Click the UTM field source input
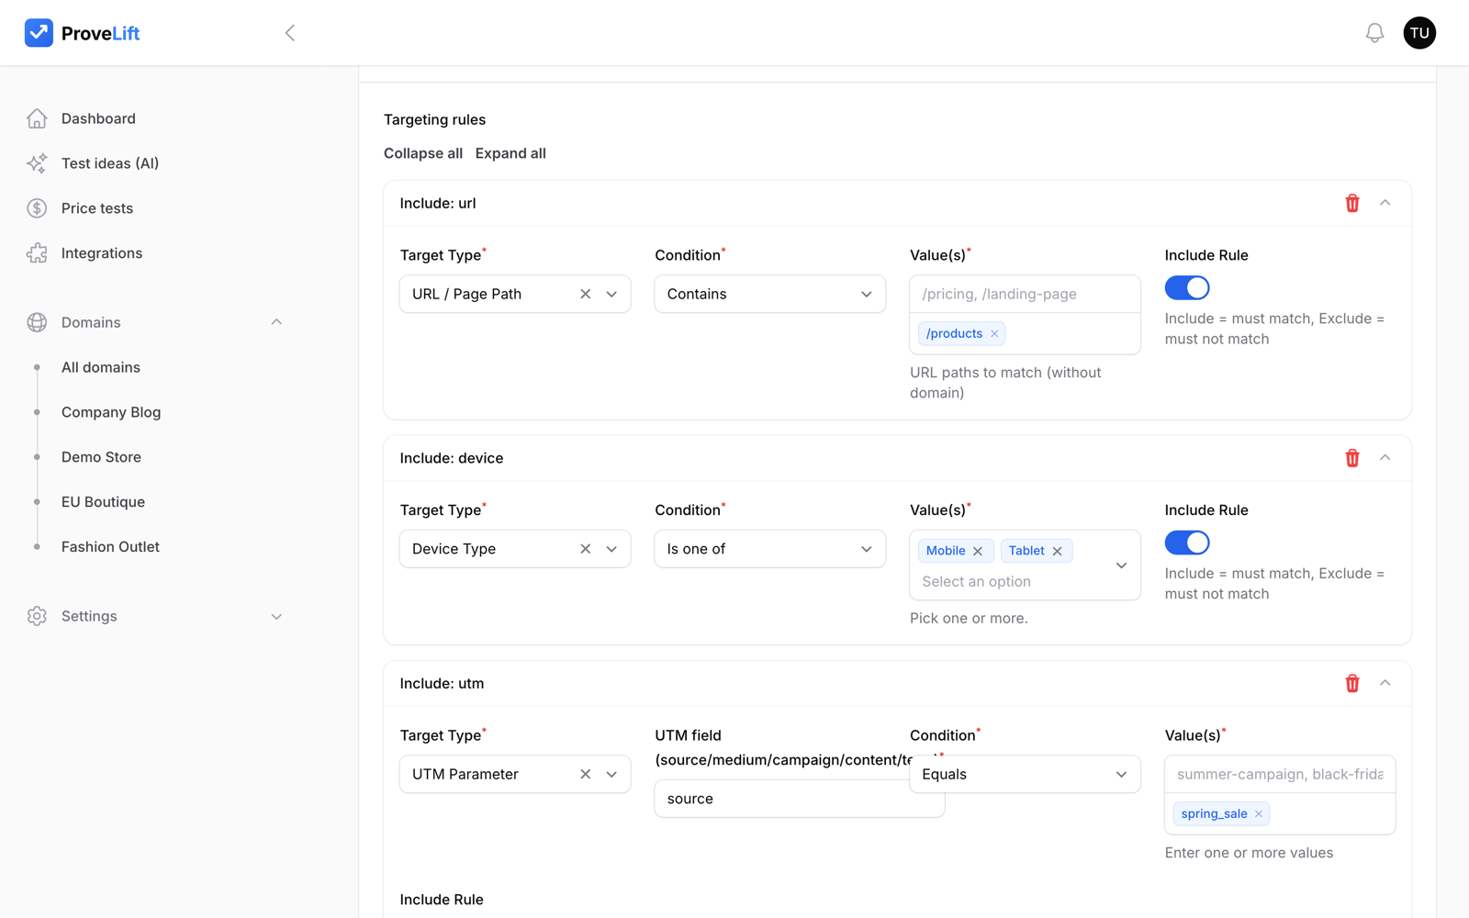Image resolution: width=1469 pixels, height=918 pixels. pos(799,799)
